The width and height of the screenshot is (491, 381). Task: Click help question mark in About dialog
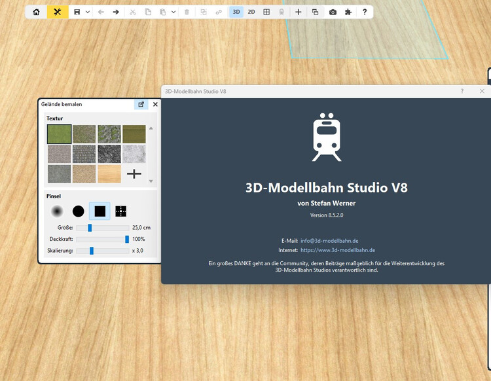point(462,91)
